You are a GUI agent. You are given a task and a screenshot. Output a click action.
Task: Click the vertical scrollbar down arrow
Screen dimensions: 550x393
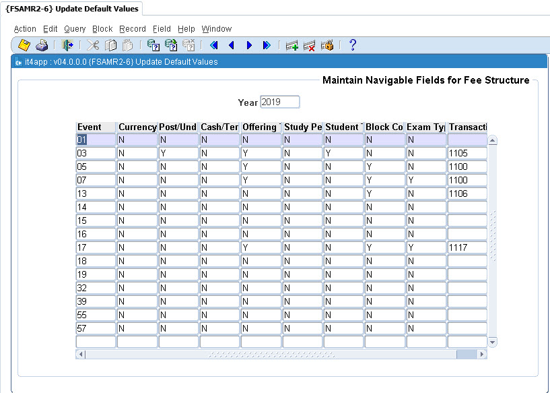[x=492, y=342]
